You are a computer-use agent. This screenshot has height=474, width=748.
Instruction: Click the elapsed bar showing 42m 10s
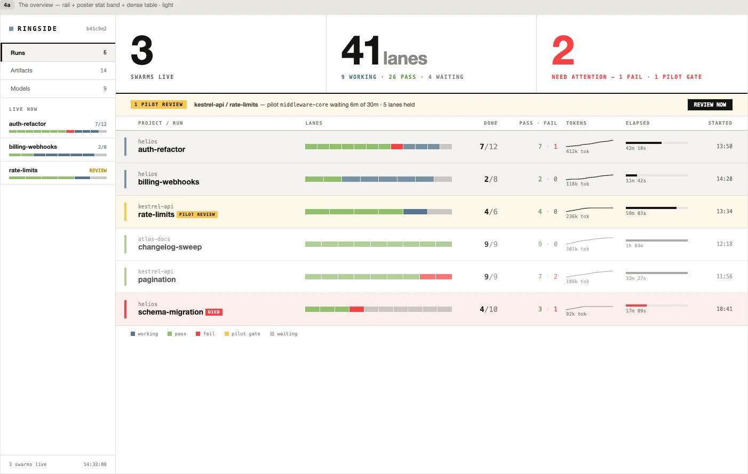656,143
